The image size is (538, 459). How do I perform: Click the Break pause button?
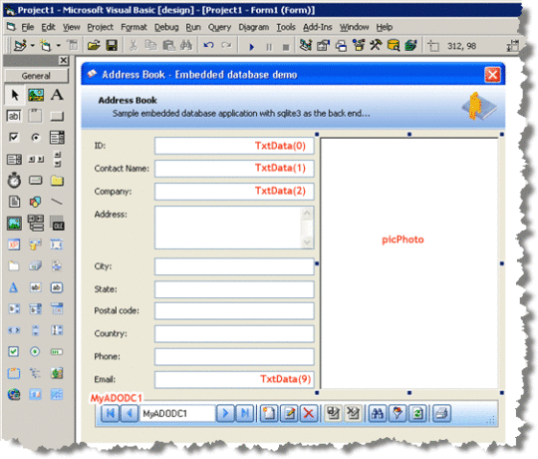point(269,46)
